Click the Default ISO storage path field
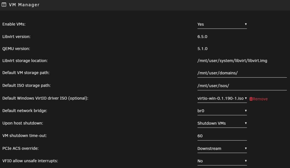 (242, 86)
